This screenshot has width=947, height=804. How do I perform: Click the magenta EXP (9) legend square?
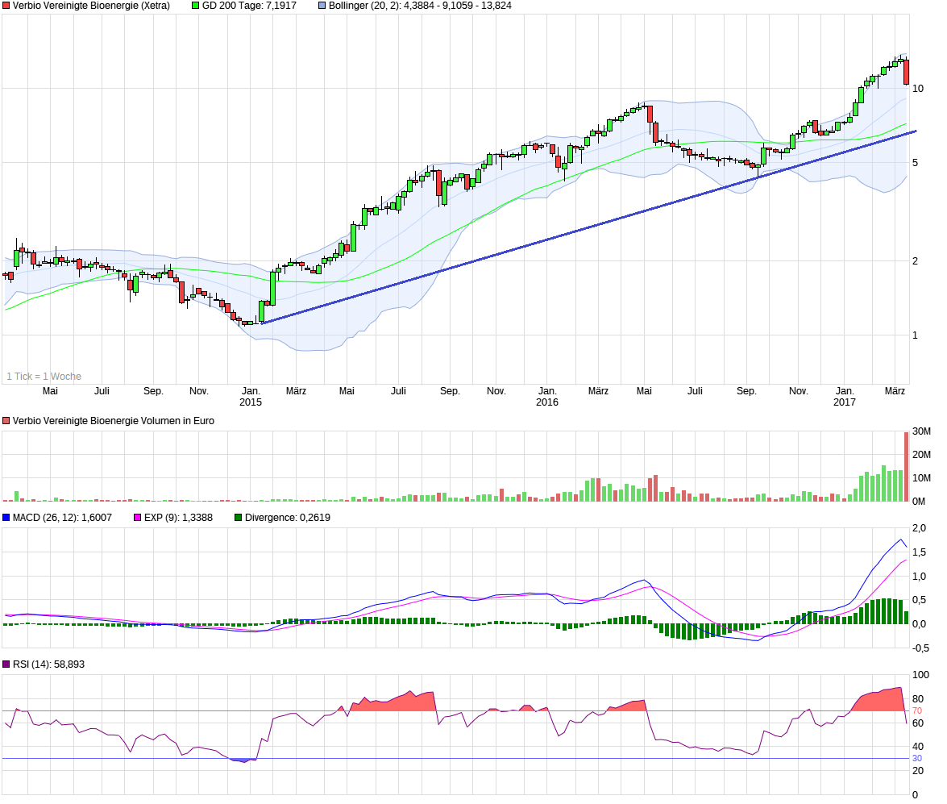[138, 518]
